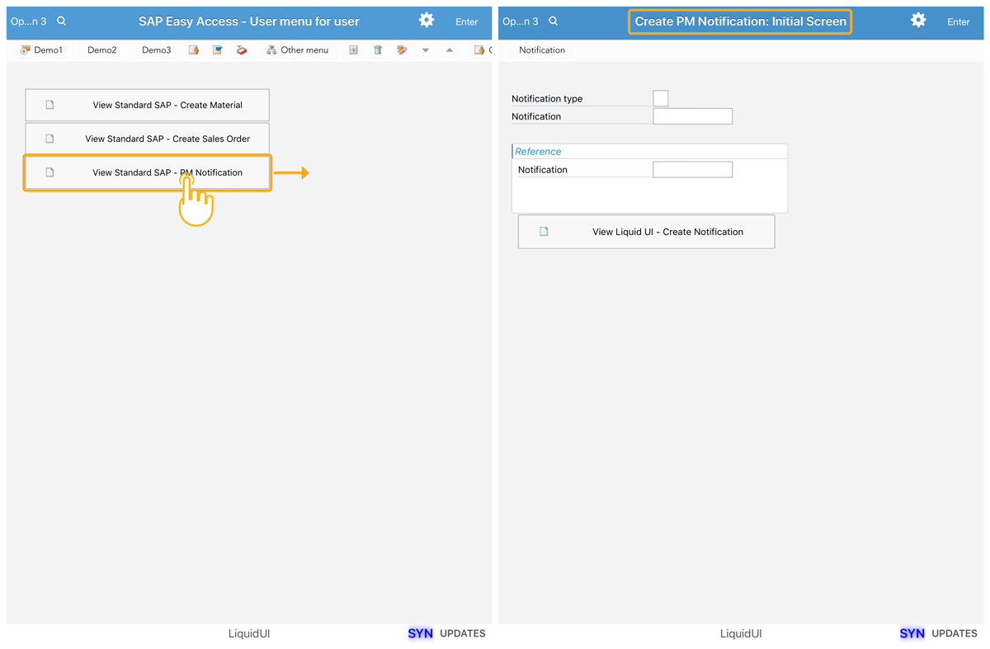
Task: Open the Other menu item
Action: tap(297, 50)
